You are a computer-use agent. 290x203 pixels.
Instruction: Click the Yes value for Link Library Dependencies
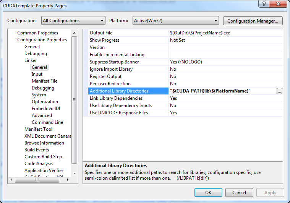(x=173, y=98)
